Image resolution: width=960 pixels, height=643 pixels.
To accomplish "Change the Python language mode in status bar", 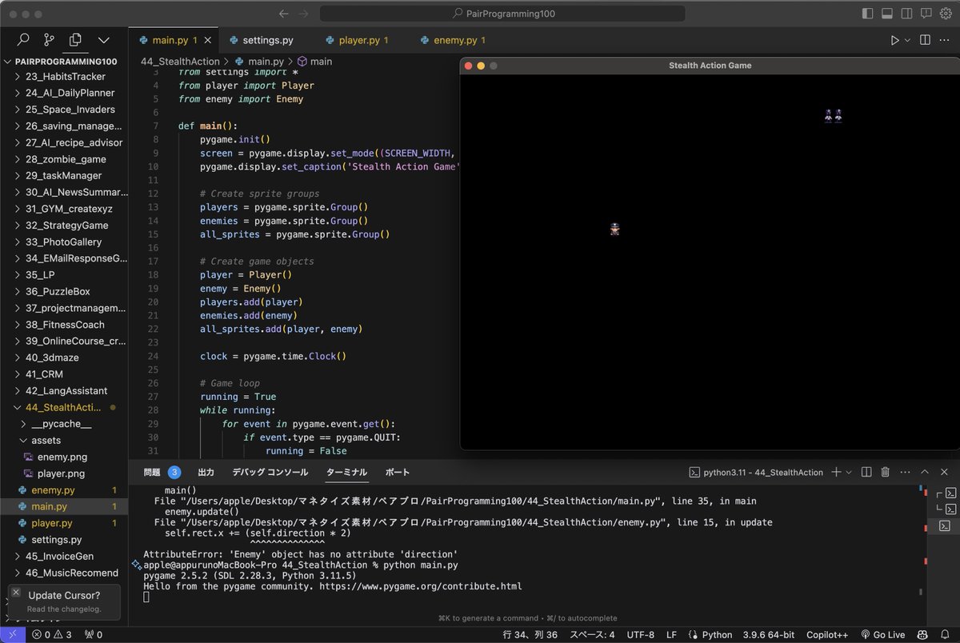I will 717,635.
